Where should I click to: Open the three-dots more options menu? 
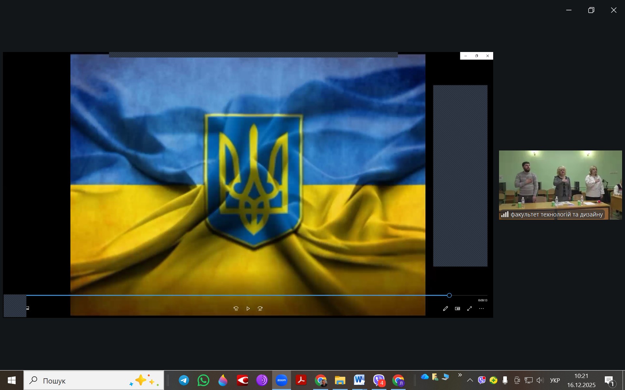[x=481, y=308]
